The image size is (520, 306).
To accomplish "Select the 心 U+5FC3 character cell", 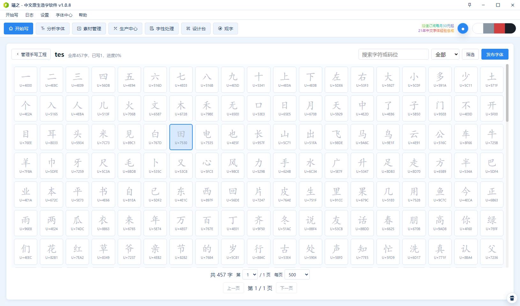I will coord(207,166).
